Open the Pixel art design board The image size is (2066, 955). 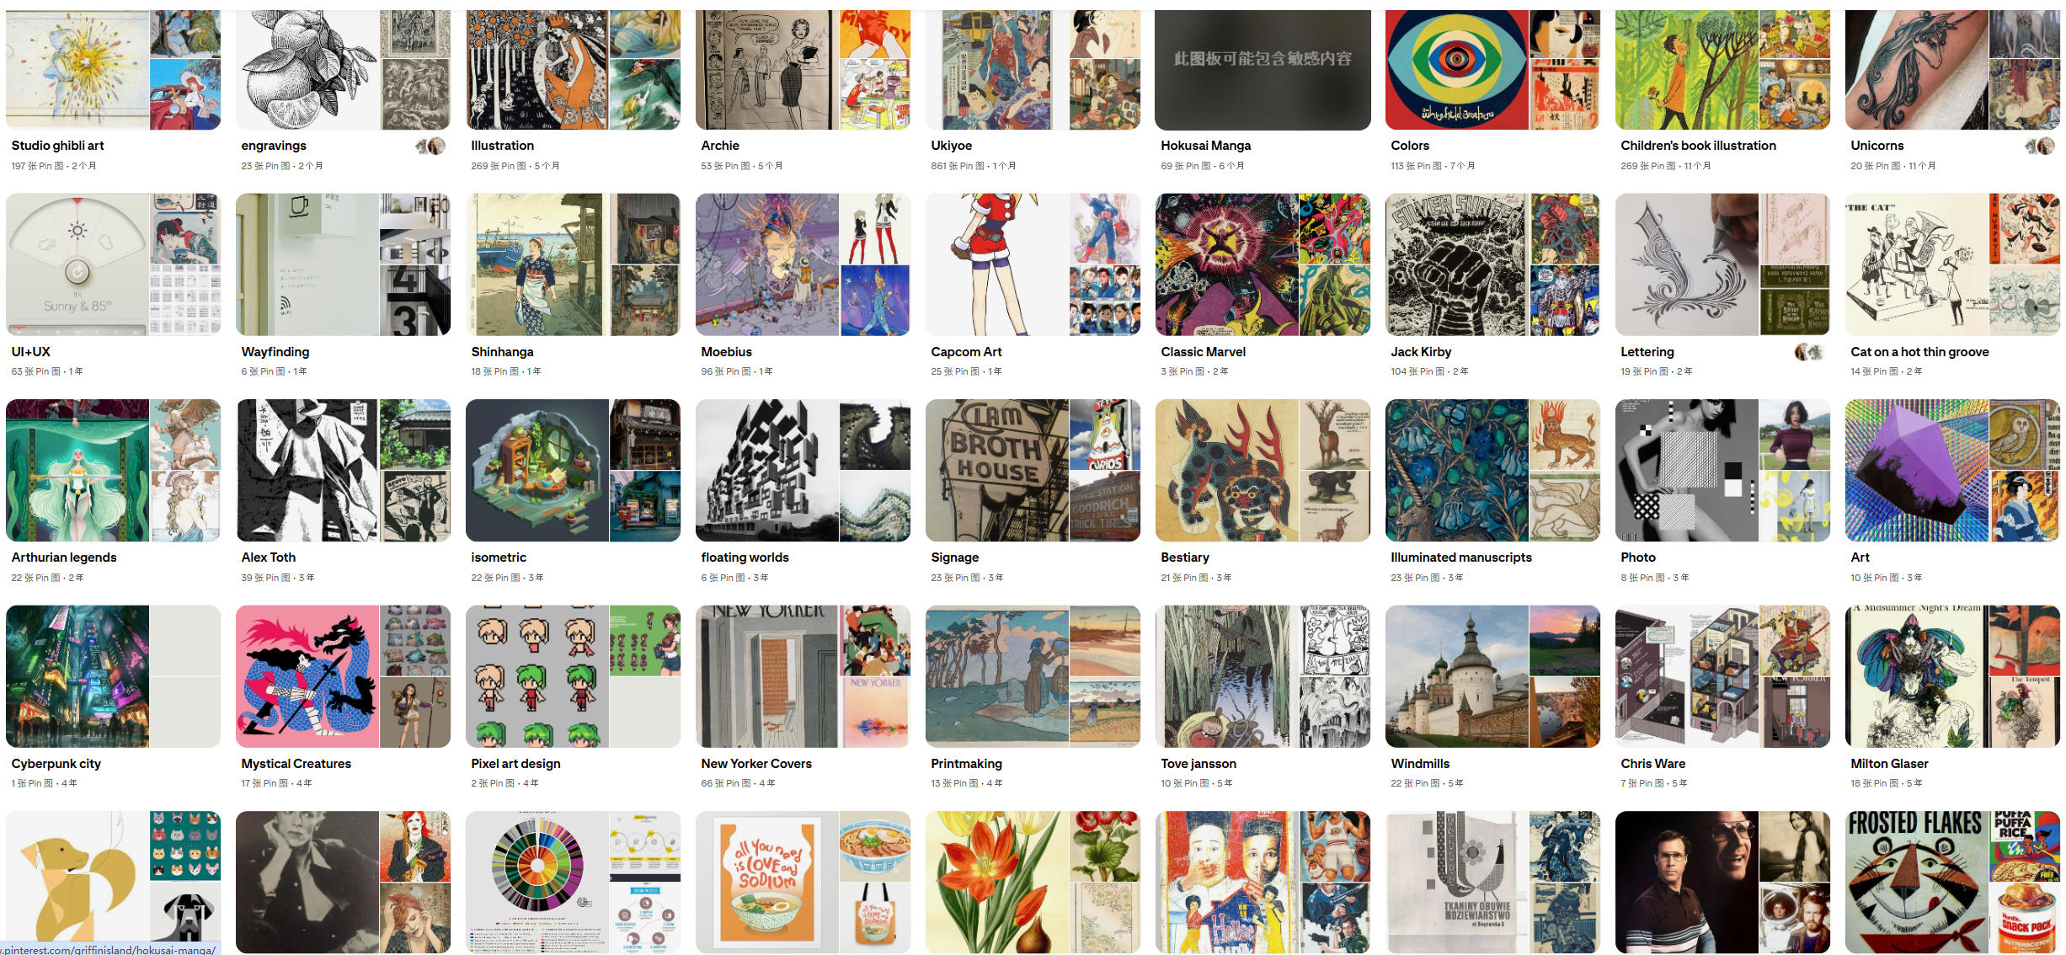(x=573, y=676)
